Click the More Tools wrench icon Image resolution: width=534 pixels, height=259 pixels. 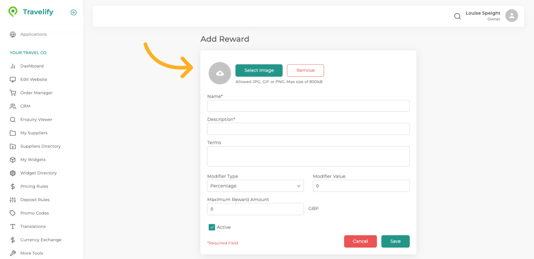tap(13, 253)
